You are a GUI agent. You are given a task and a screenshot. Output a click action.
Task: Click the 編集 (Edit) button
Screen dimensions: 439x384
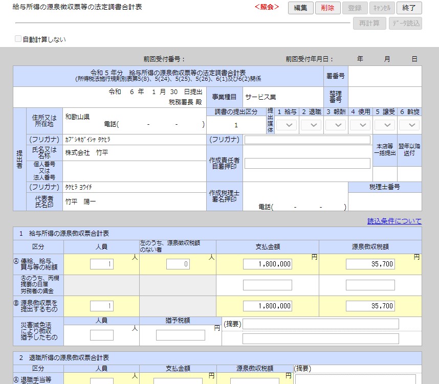pyautogui.click(x=300, y=8)
